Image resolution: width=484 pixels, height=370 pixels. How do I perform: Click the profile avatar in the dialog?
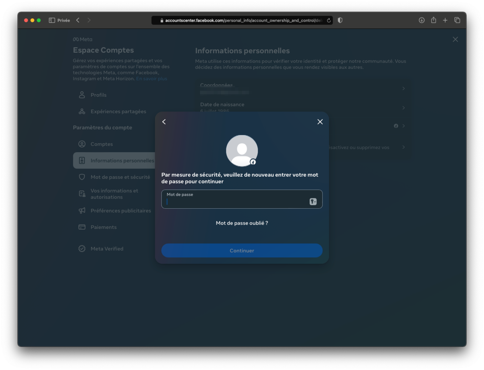[x=242, y=151]
